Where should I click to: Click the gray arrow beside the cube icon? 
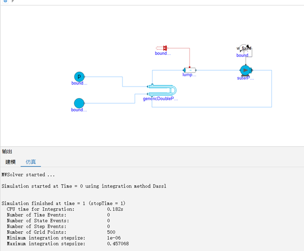click(x=13, y=1)
